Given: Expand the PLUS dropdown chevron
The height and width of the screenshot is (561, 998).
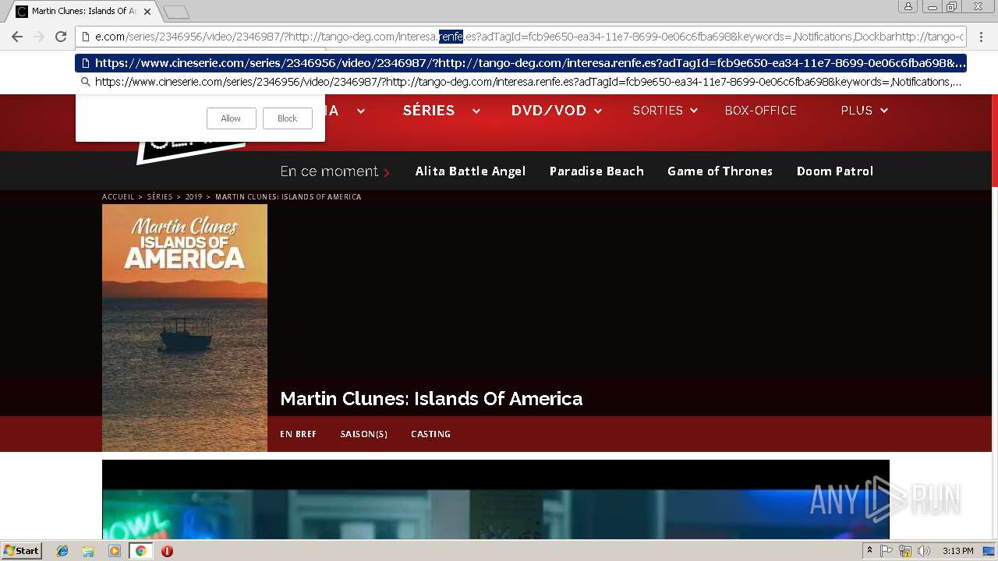Looking at the screenshot, I should click(x=883, y=111).
